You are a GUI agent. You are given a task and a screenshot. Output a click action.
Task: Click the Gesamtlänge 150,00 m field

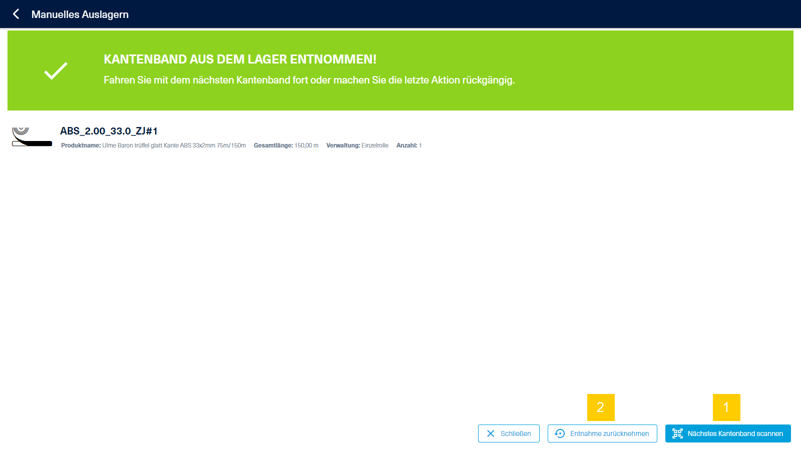pos(286,145)
